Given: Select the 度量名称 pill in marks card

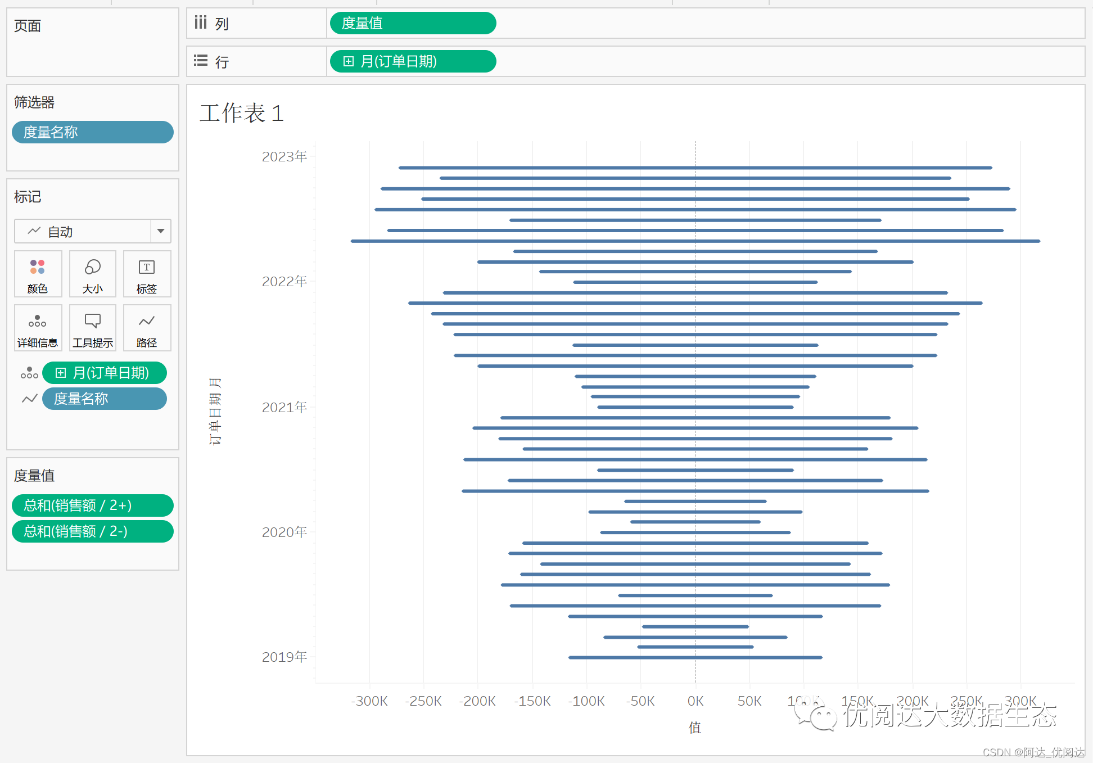Looking at the screenshot, I should coord(105,399).
